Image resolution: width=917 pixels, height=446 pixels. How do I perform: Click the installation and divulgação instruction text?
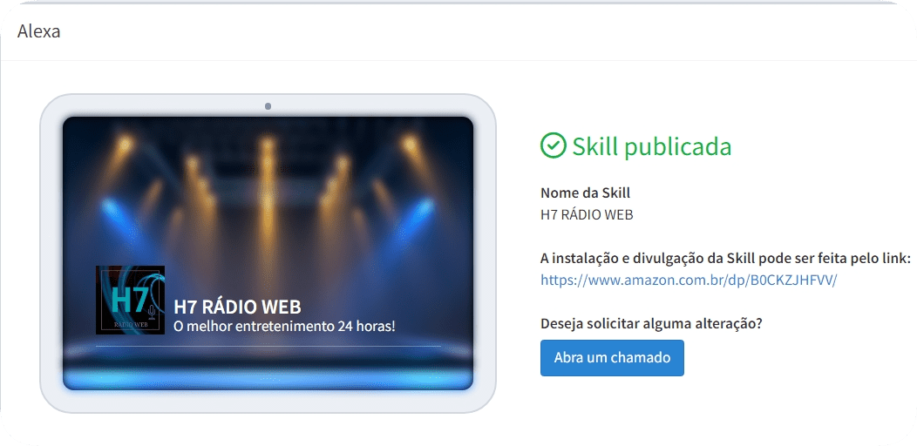[x=726, y=259]
